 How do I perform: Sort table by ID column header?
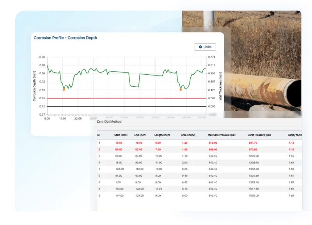[x=99, y=135]
